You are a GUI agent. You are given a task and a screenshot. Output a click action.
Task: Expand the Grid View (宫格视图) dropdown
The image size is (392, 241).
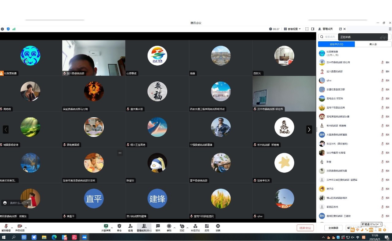click(292, 29)
